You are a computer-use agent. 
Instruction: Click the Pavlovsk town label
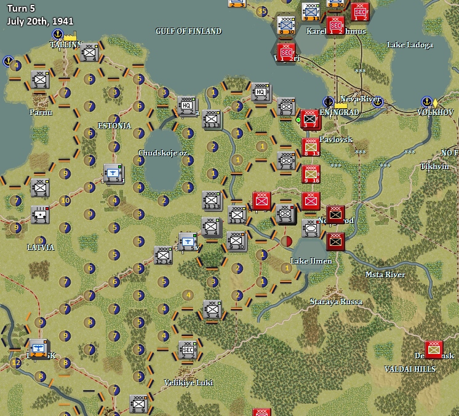coord(336,139)
